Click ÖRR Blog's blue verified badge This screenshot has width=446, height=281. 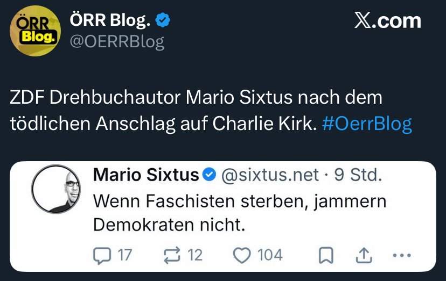[163, 20]
